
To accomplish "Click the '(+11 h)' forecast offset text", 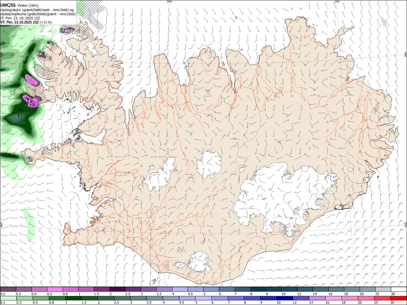I will pos(46,22).
